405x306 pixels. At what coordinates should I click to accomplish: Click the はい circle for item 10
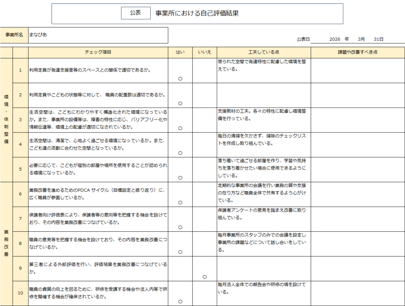click(x=180, y=302)
